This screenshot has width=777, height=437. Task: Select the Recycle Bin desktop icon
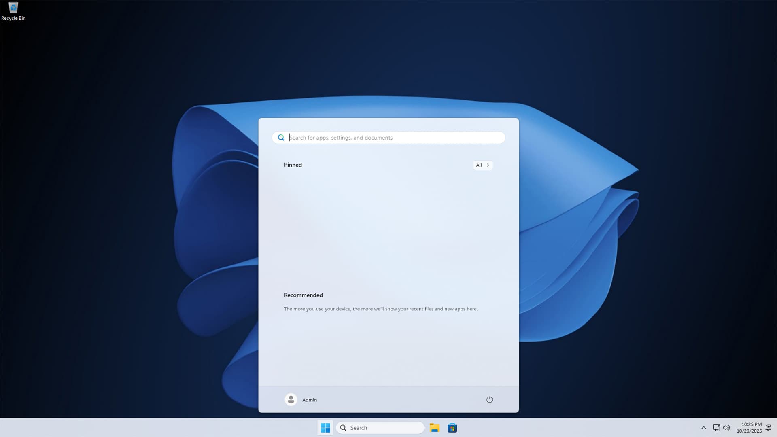(13, 11)
